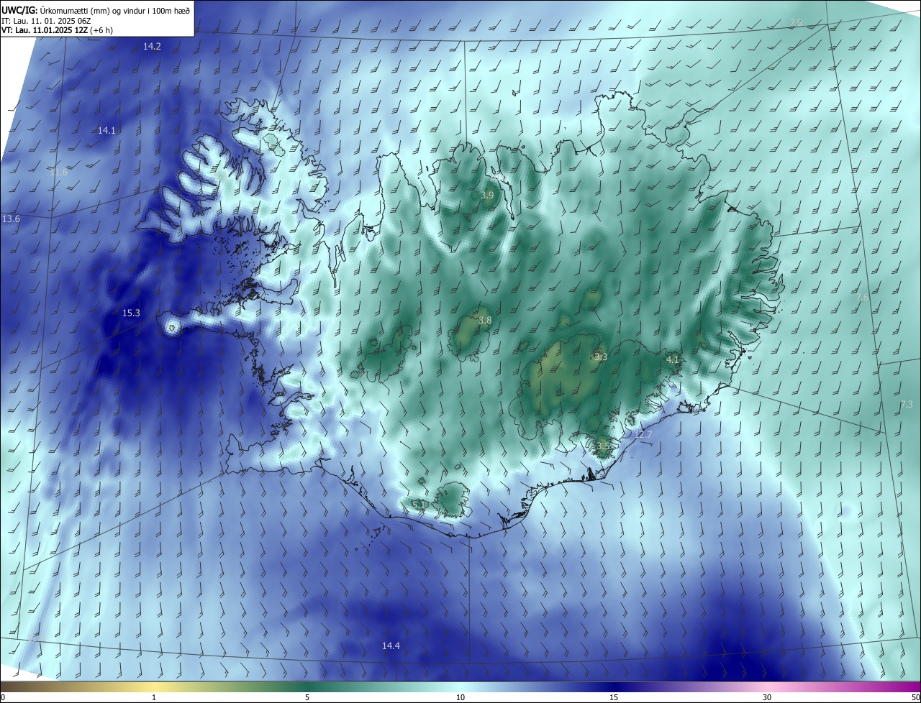Click the value label 3.5
921x703 pixels.
(603, 446)
